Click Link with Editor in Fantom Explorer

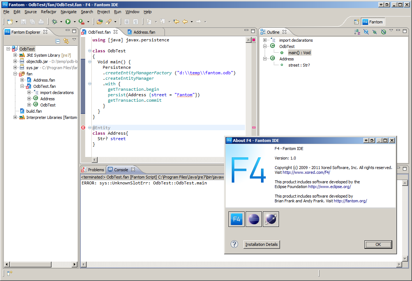(66, 41)
